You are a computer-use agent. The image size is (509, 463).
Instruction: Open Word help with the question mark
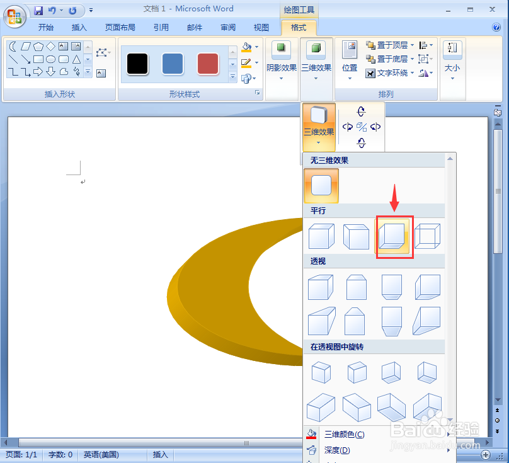click(x=496, y=27)
